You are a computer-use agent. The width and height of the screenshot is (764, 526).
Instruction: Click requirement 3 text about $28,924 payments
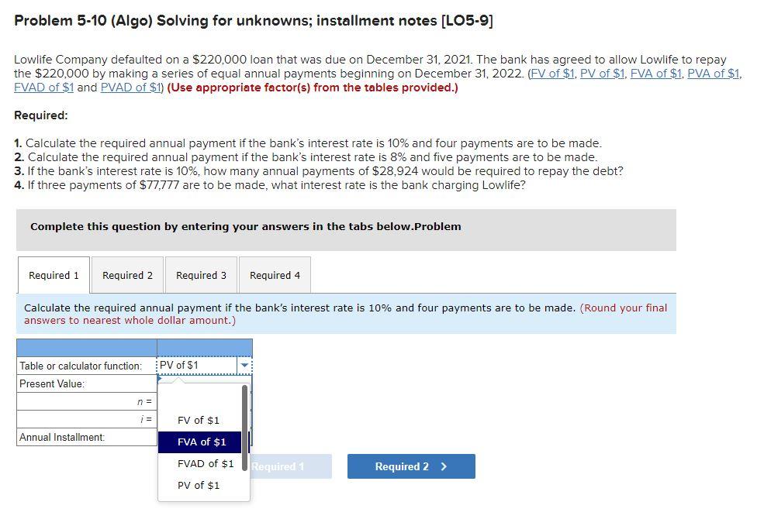pyautogui.click(x=319, y=171)
